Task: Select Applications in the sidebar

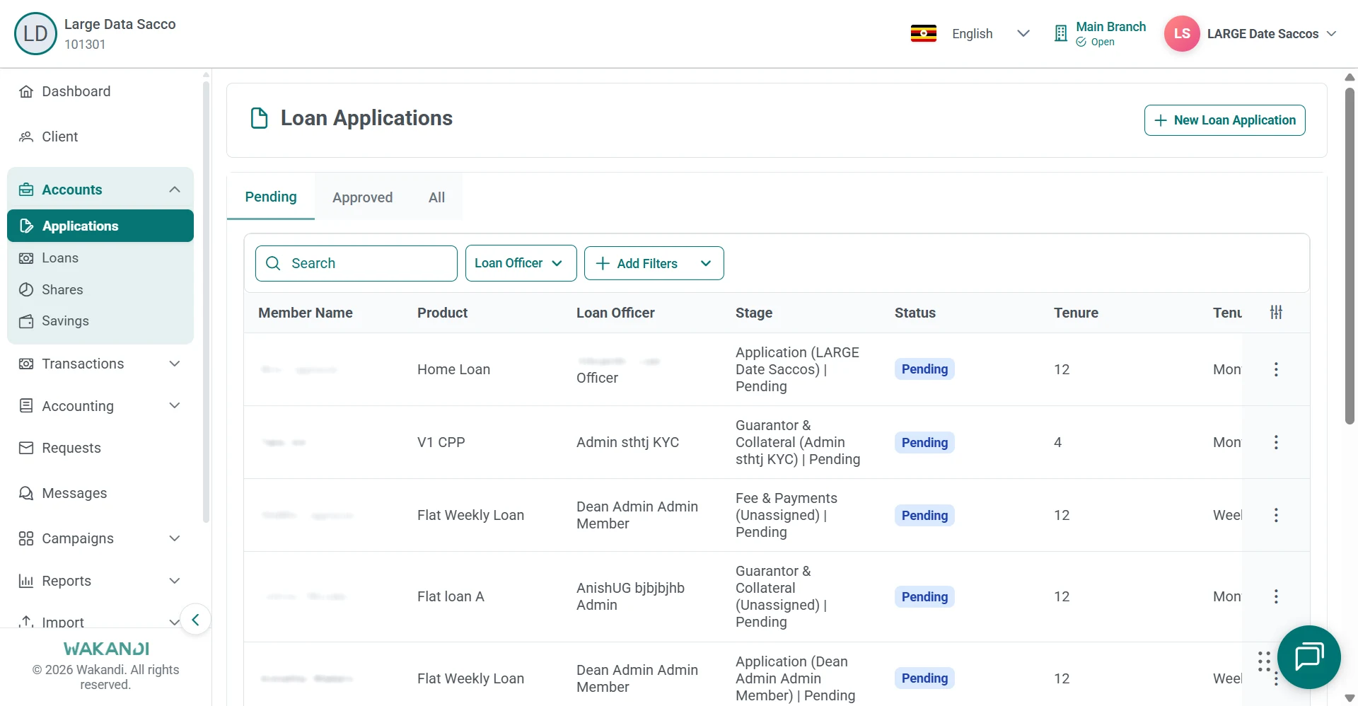Action: [x=100, y=226]
